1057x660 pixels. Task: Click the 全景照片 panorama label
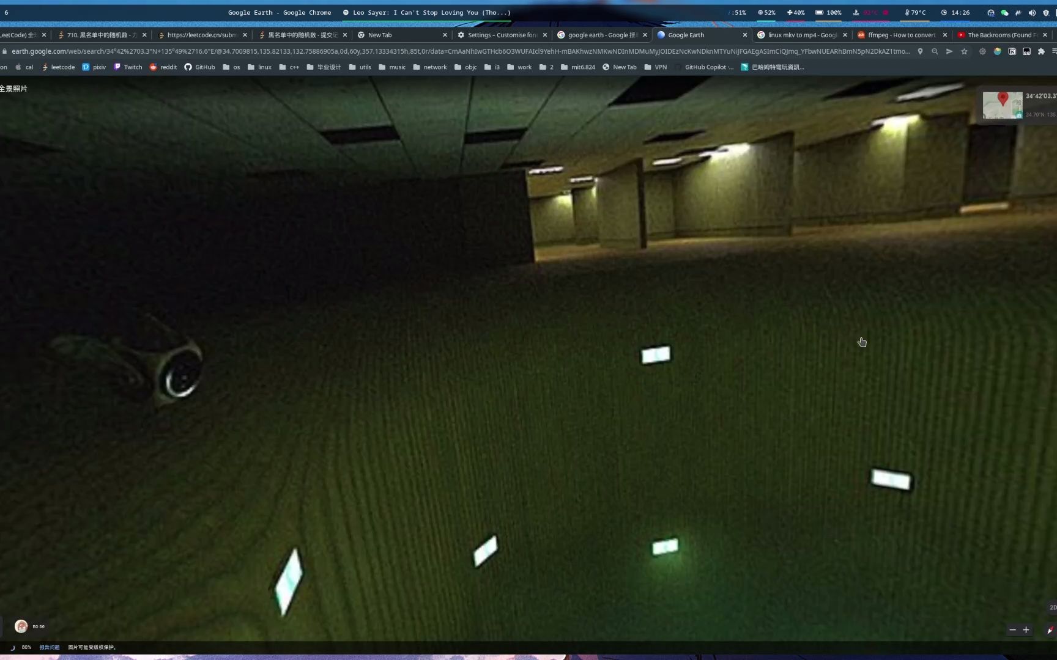pyautogui.click(x=13, y=89)
